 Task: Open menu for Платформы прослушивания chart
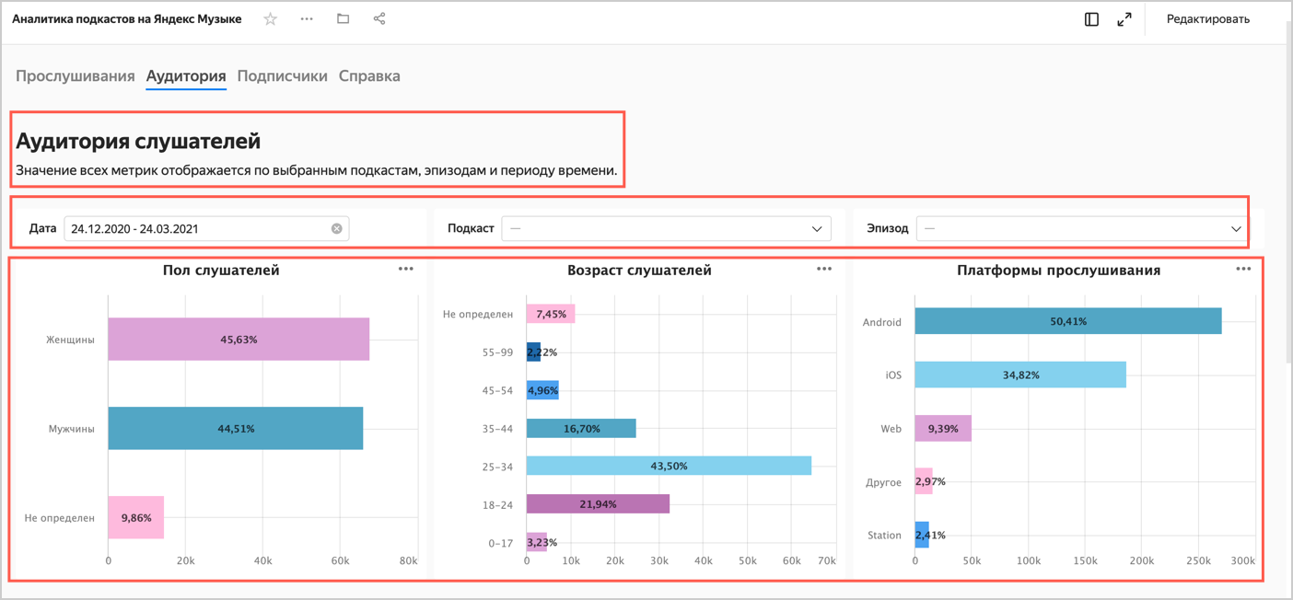(1243, 270)
